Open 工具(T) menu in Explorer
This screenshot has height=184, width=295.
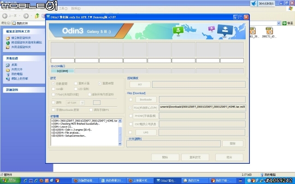63,8
